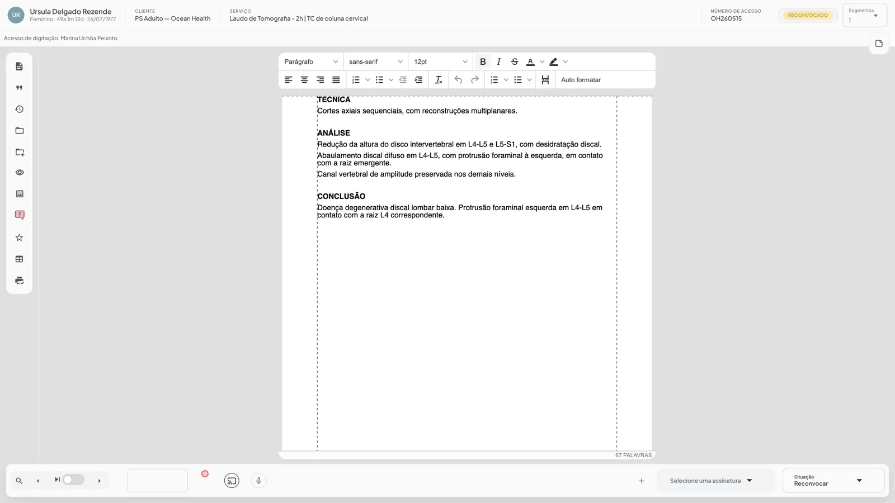Viewport: 895px width, 503px height.
Task: Open the quotation marks phrases panel
Action: pyautogui.click(x=19, y=88)
